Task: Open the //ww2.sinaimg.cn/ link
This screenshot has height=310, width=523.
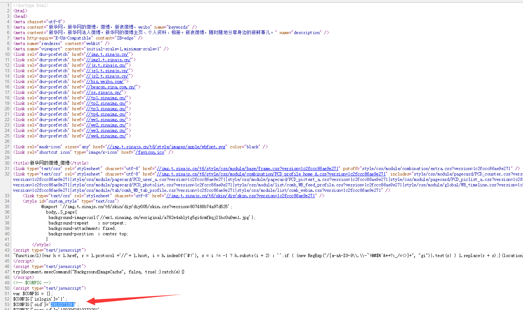Action: (106, 125)
